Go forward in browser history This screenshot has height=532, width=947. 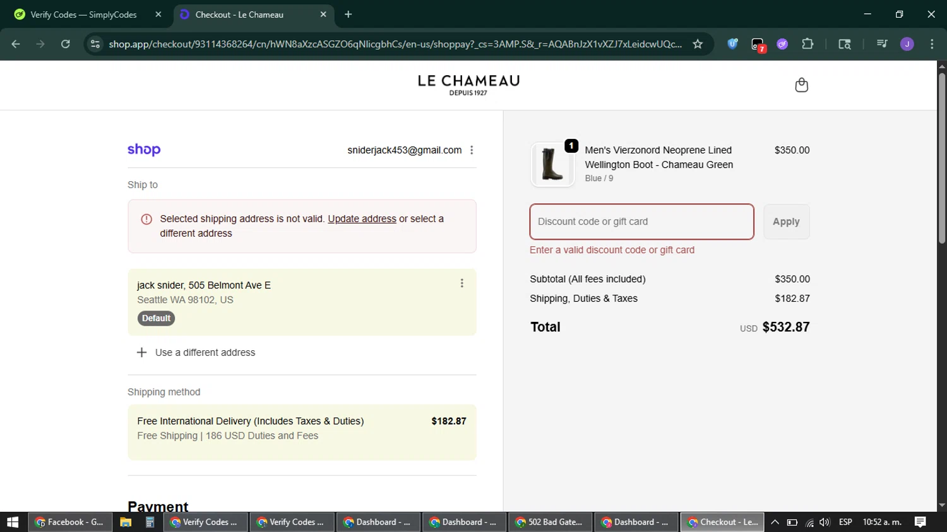point(40,44)
